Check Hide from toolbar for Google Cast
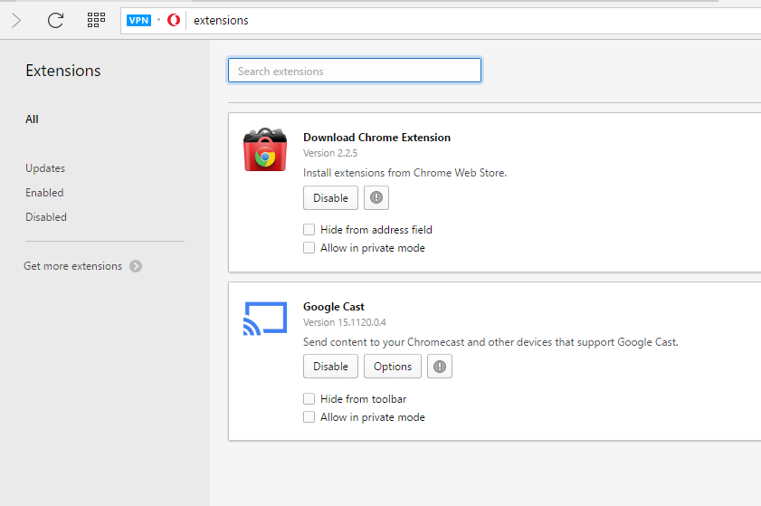Image resolution: width=761 pixels, height=506 pixels. (309, 398)
